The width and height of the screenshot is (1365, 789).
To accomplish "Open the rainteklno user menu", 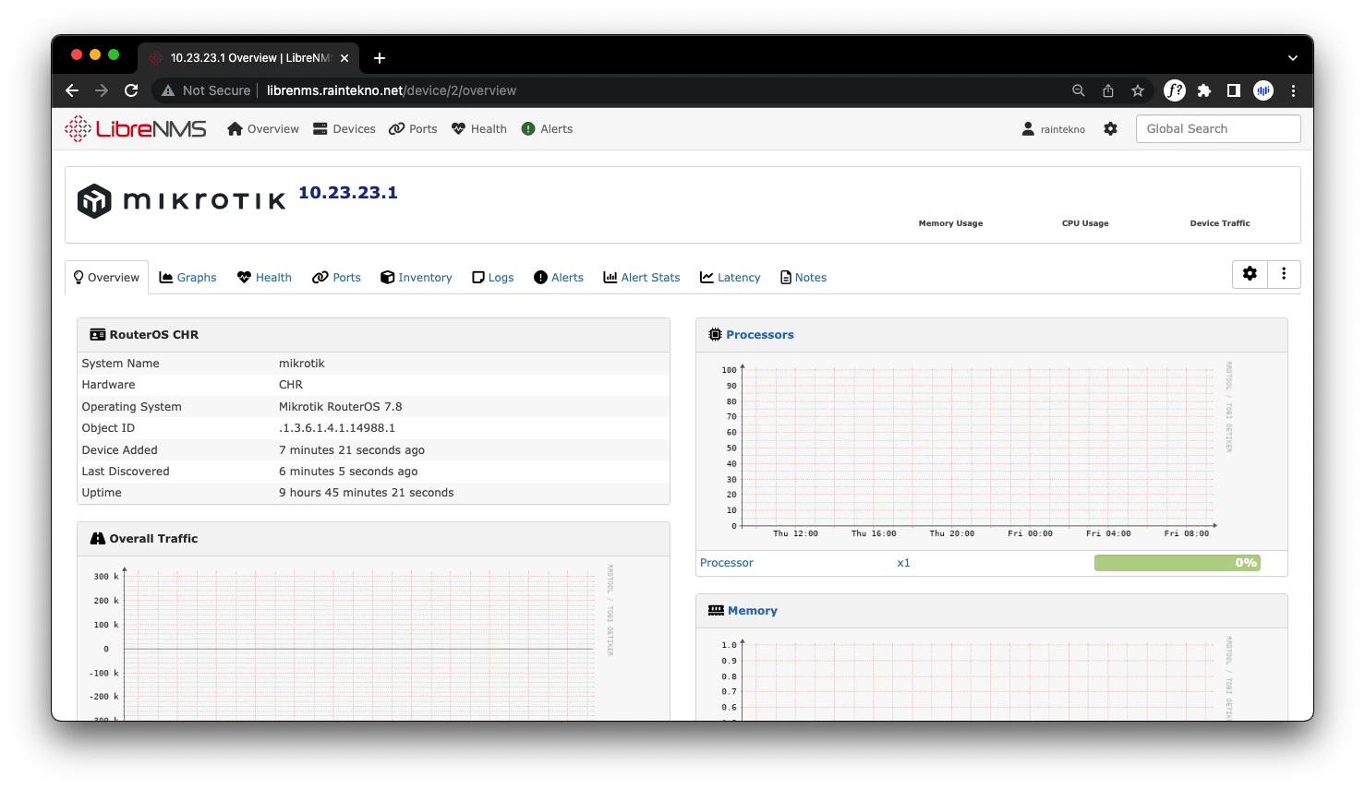I will tap(1054, 129).
